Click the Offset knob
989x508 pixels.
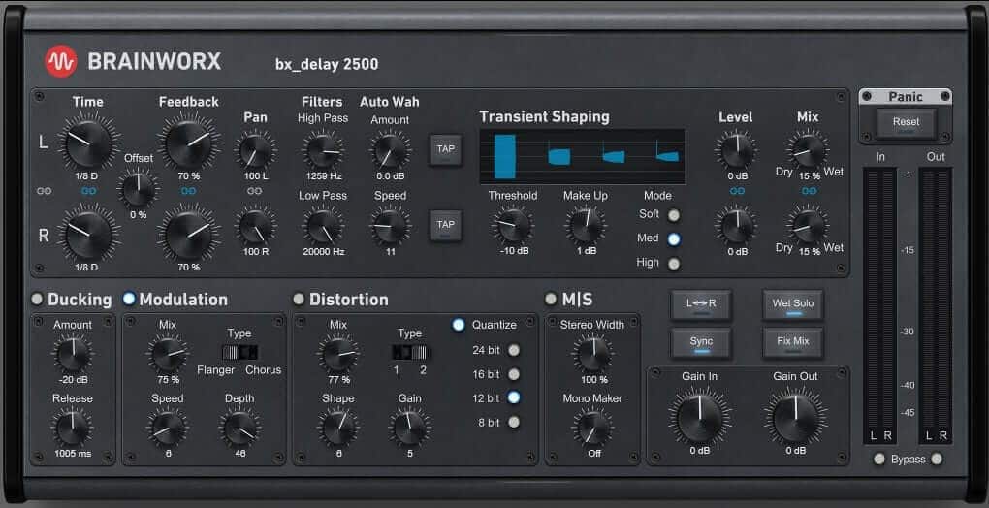point(138,188)
